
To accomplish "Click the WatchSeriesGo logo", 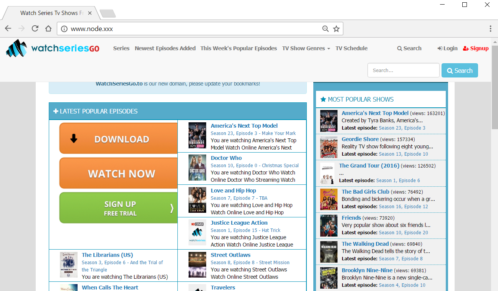I will tap(53, 49).
